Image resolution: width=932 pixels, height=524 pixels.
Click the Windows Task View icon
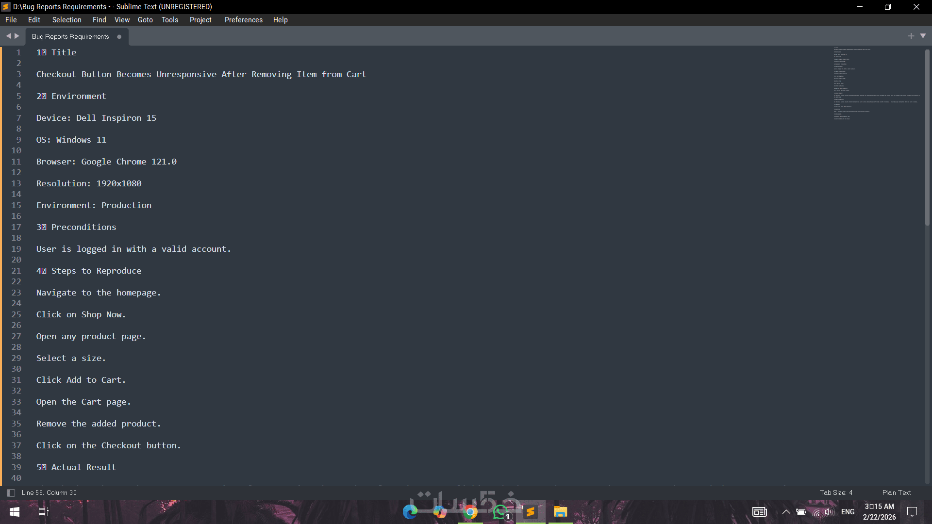44,512
